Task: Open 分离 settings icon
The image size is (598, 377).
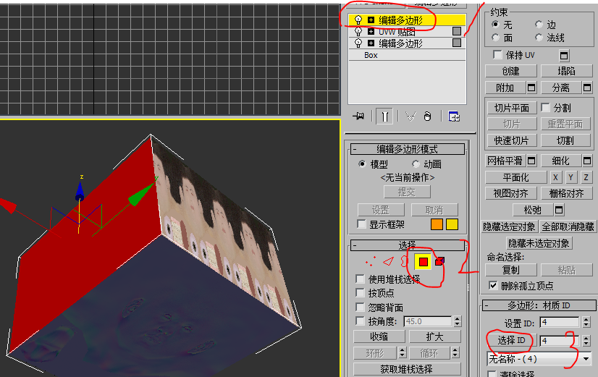Action: pos(587,88)
